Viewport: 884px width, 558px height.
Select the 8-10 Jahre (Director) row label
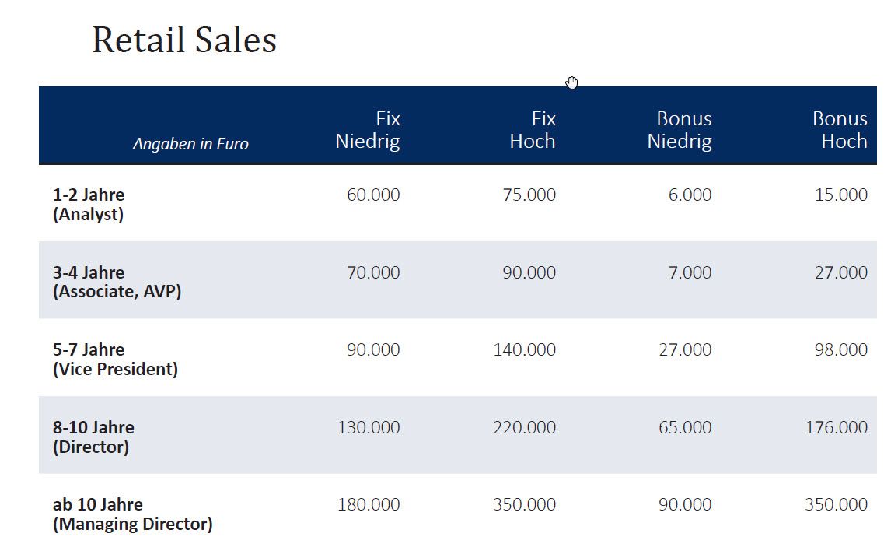[93, 437]
